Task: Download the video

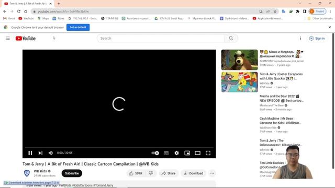Action: click(194, 173)
